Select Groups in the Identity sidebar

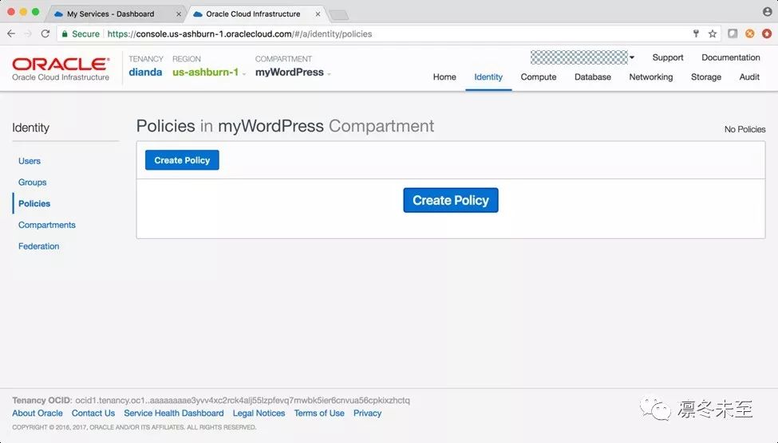click(x=32, y=182)
